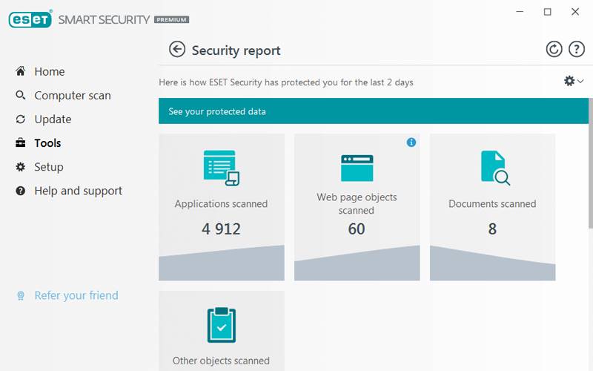Expand the gear settings dropdown
The height and width of the screenshot is (371, 593).
[573, 82]
